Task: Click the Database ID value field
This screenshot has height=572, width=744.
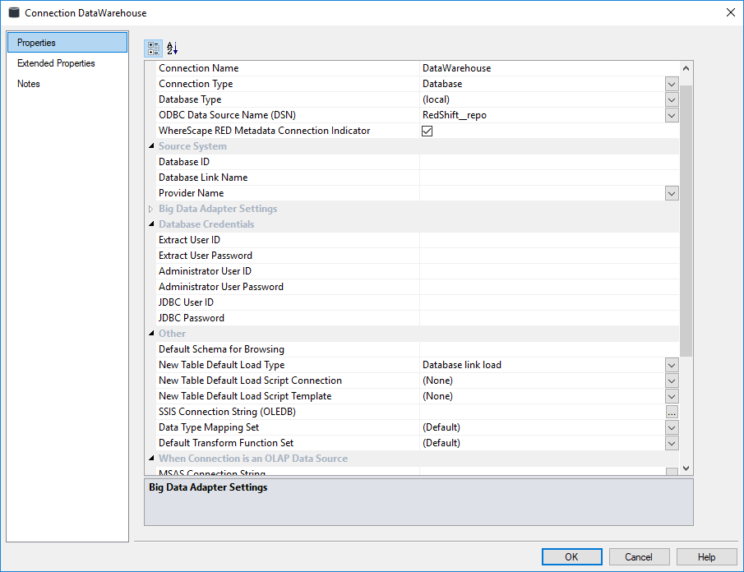Action: click(x=549, y=162)
